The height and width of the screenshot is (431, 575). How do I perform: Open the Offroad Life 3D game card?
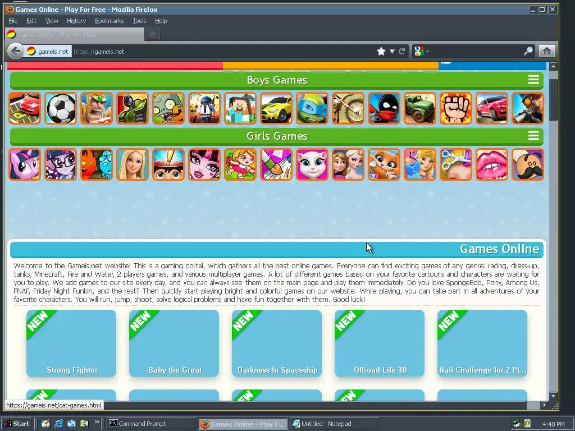click(x=379, y=343)
